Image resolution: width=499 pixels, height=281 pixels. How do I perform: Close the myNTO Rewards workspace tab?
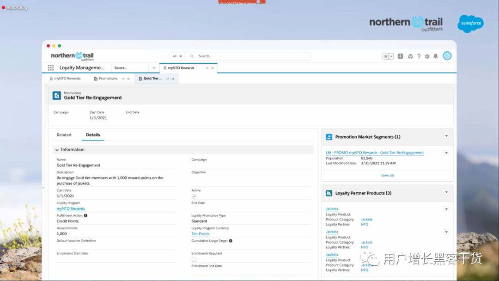(213, 68)
